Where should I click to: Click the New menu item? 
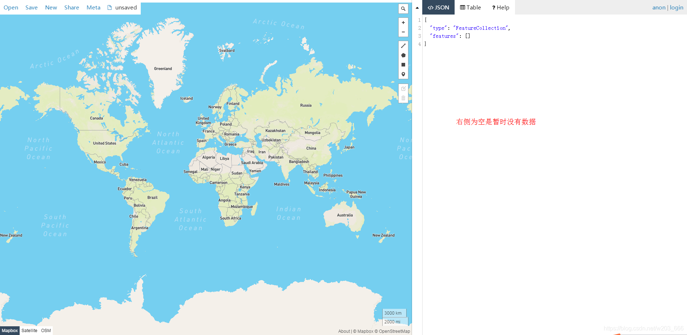click(x=51, y=8)
